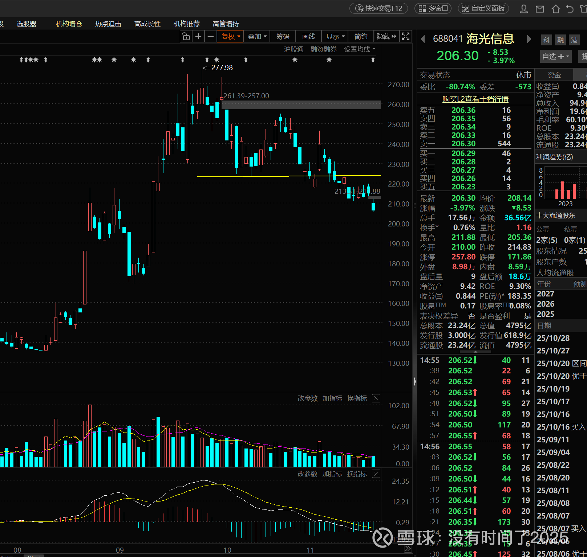Click 购买L2查看十档行情 link
Screen dimensions: 587x557
[x=475, y=99]
